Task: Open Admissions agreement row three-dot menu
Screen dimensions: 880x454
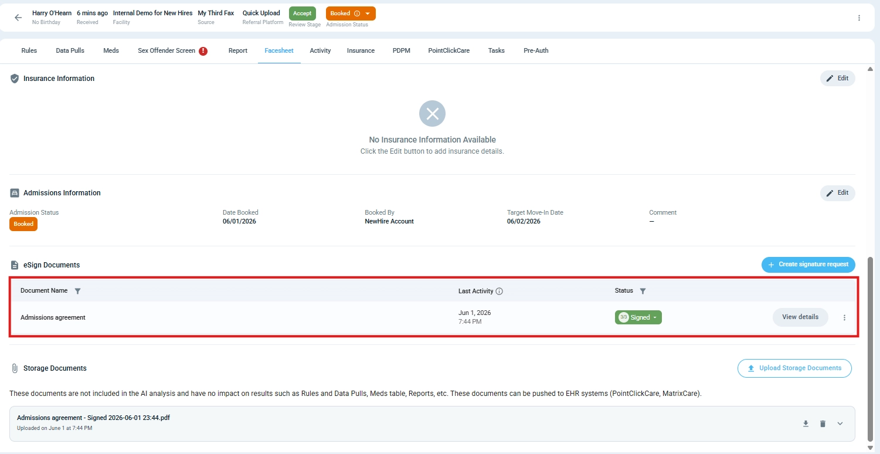Action: 844,317
